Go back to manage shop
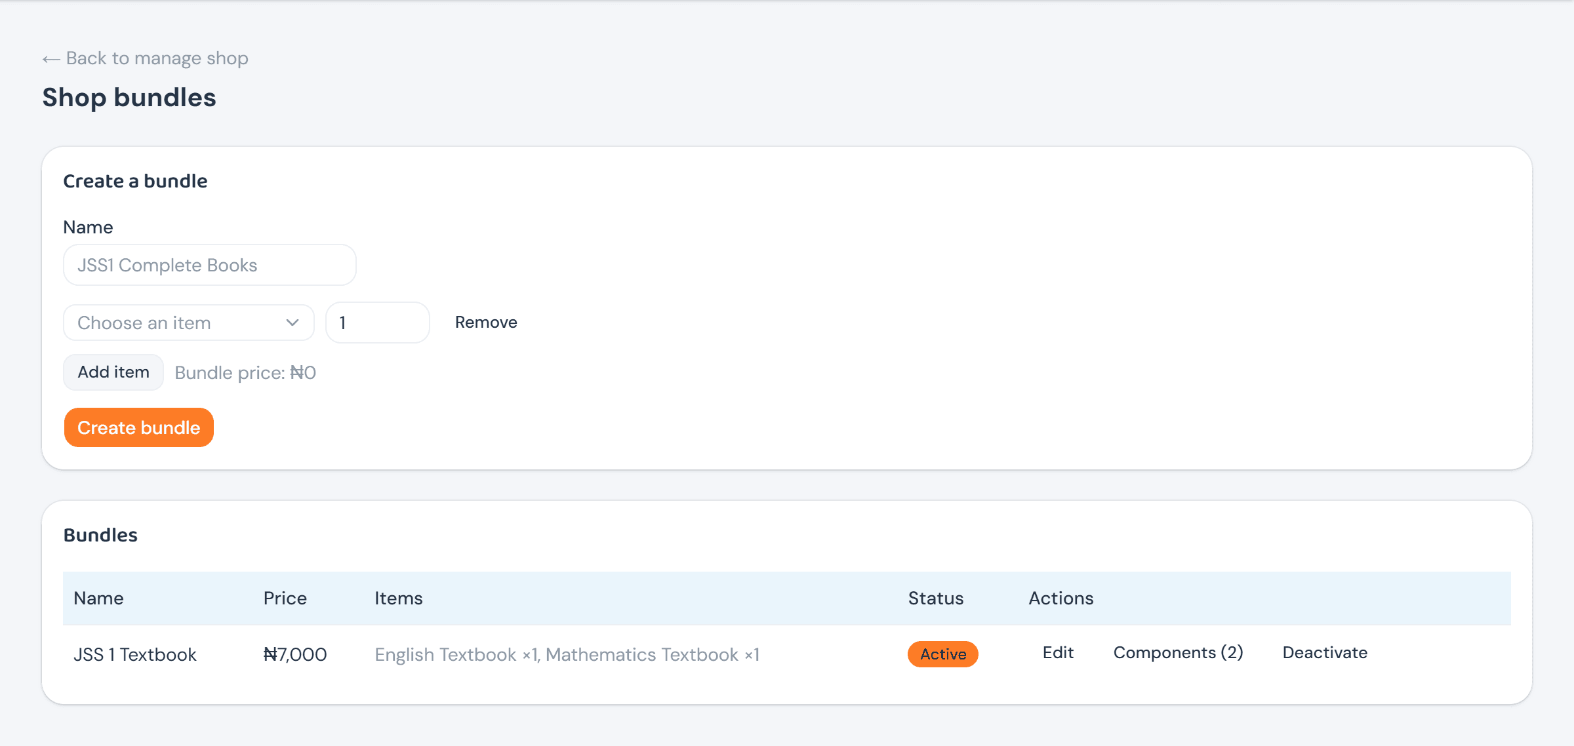Viewport: 1574px width, 746px height. pyautogui.click(x=145, y=58)
